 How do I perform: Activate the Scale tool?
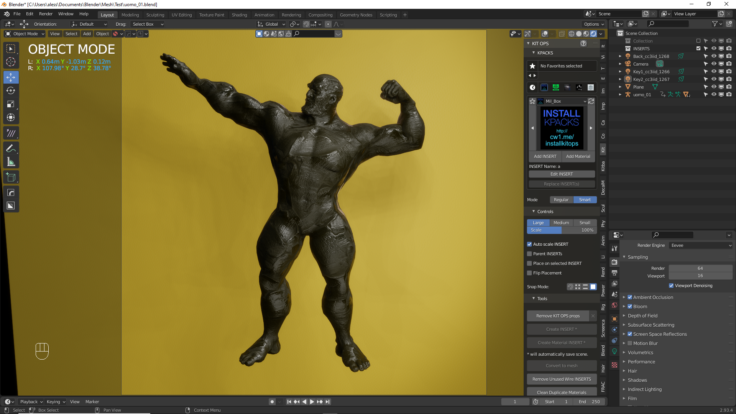pyautogui.click(x=11, y=104)
